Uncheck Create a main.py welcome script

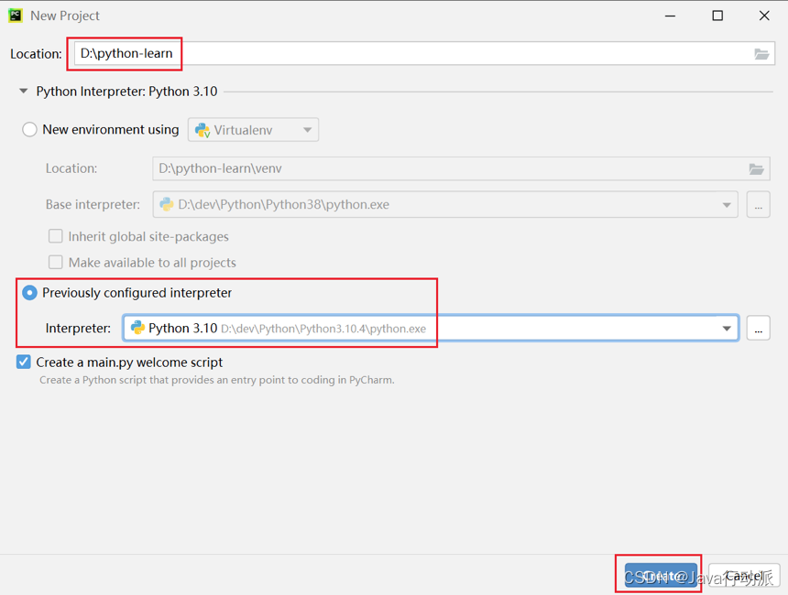point(24,362)
